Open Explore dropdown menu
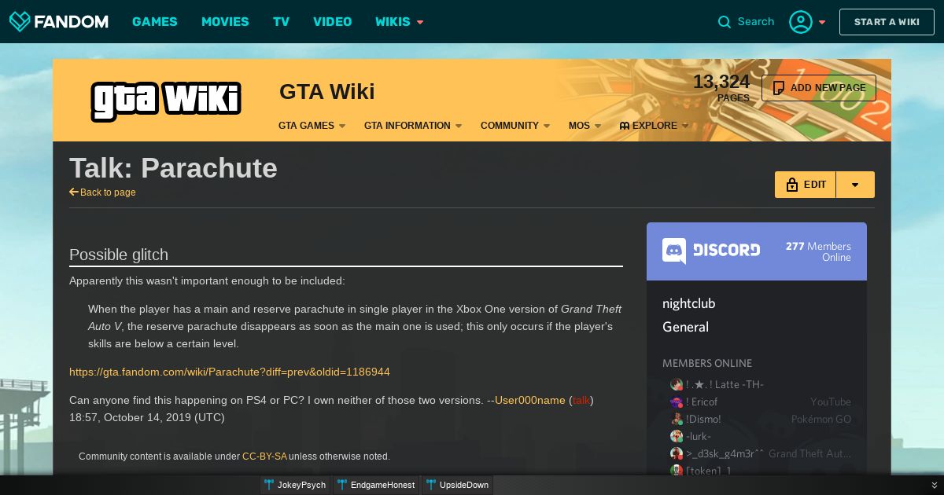The height and width of the screenshot is (495, 944). 654,126
